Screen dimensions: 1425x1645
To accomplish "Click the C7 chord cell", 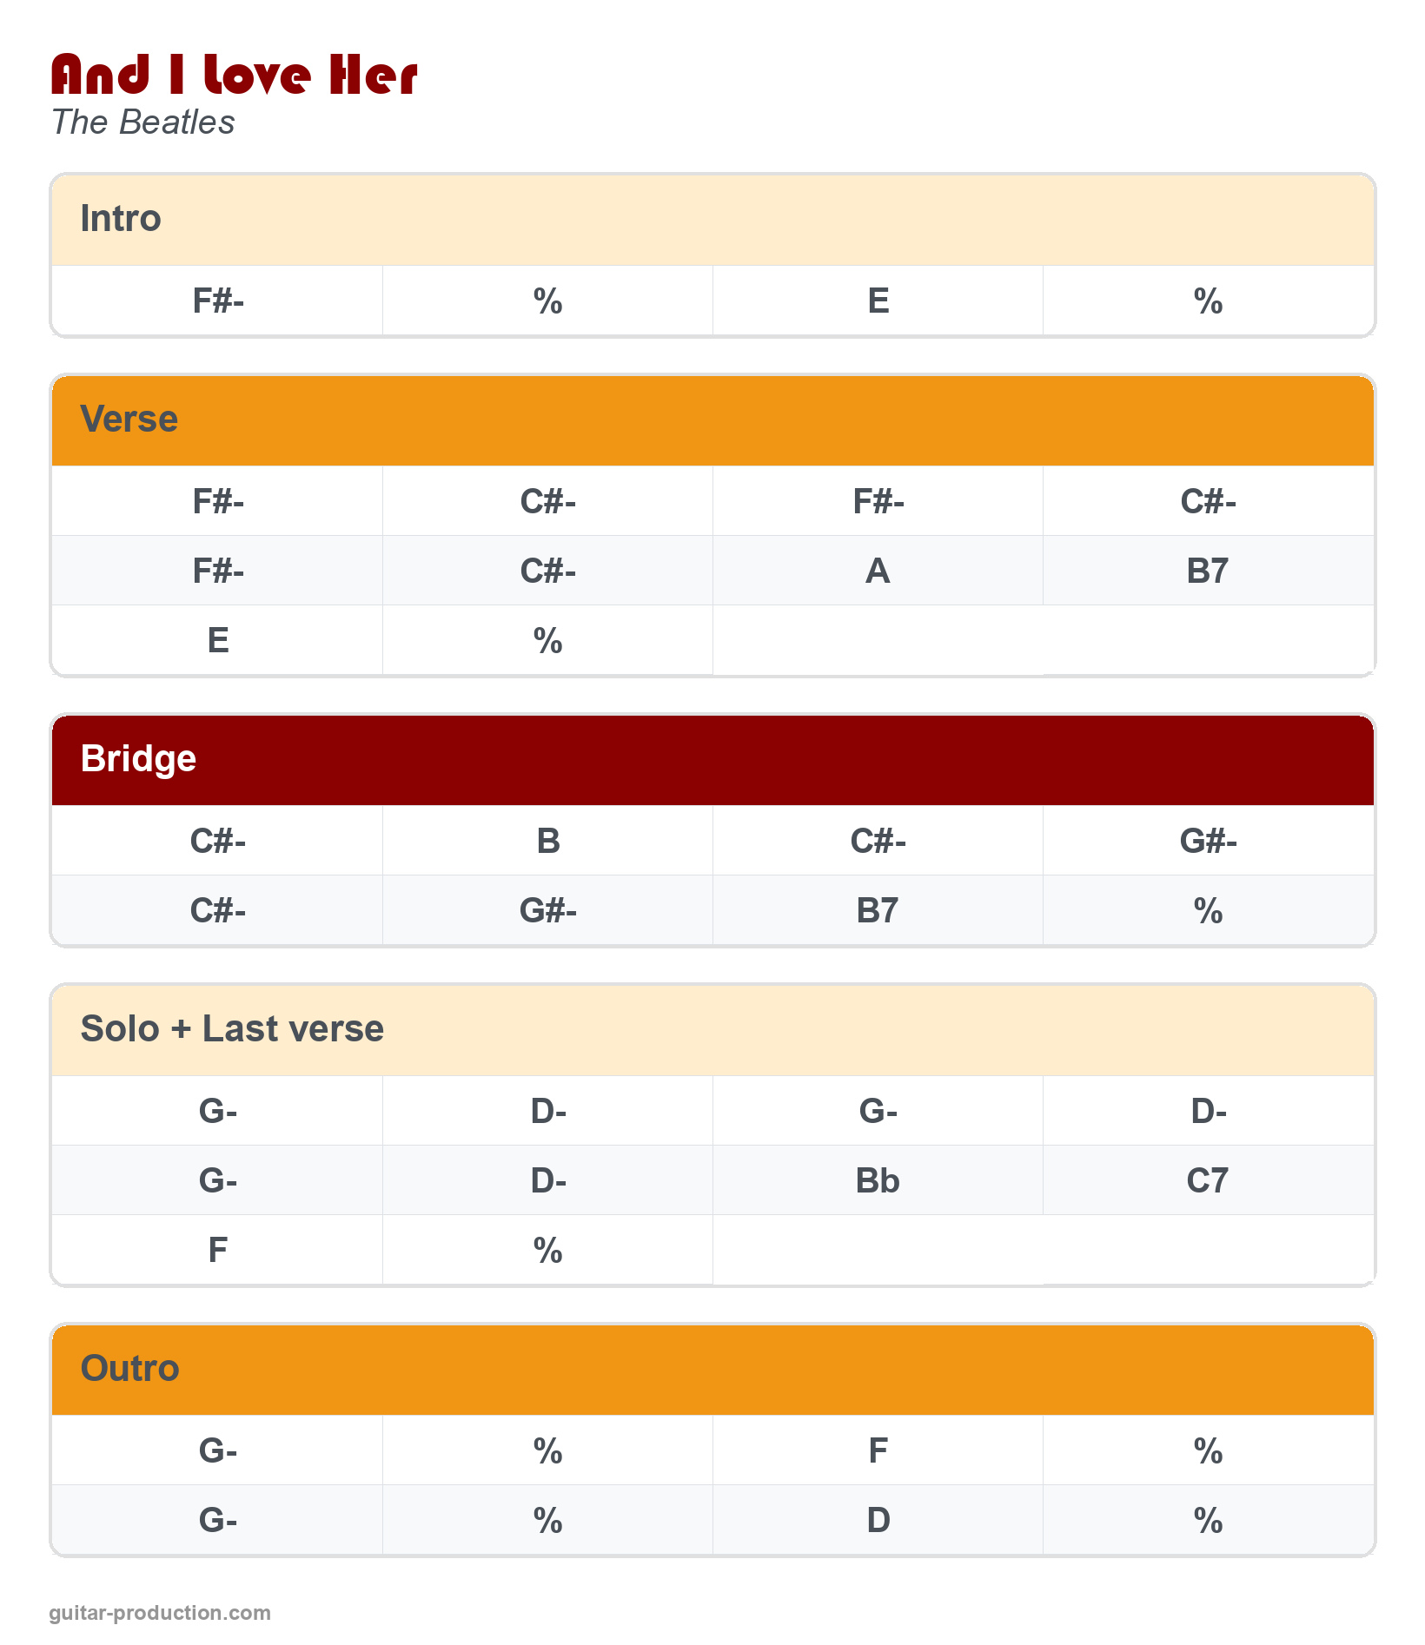I will click(x=1208, y=1181).
